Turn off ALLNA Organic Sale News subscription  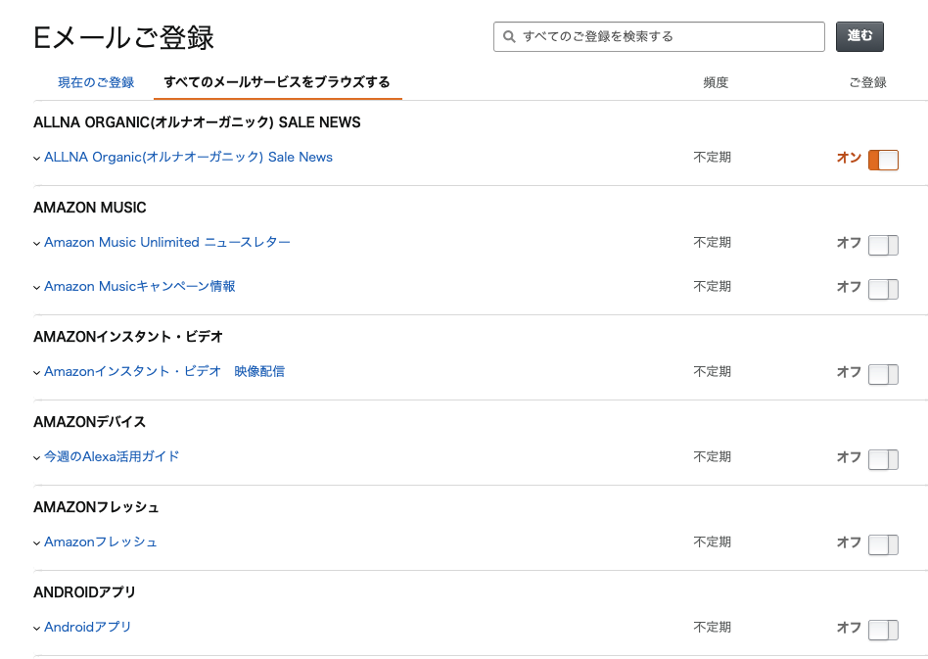click(x=883, y=160)
